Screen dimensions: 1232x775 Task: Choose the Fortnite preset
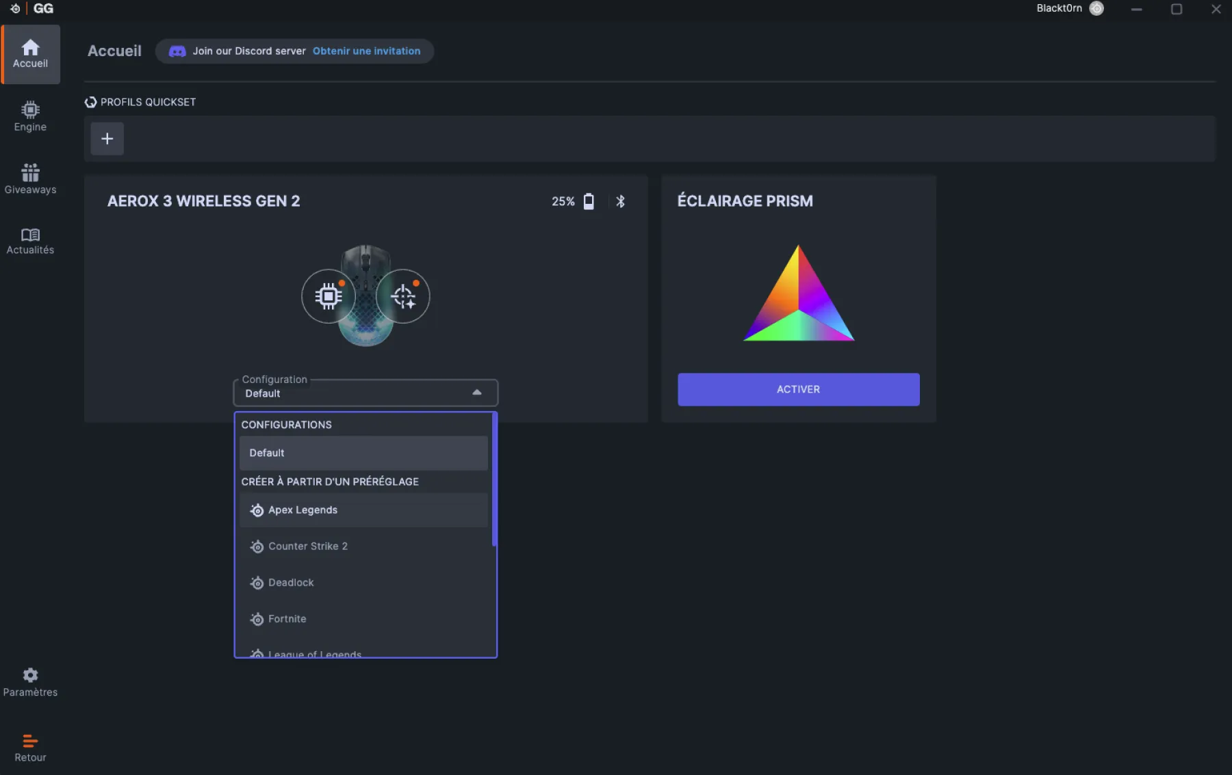[364, 619]
